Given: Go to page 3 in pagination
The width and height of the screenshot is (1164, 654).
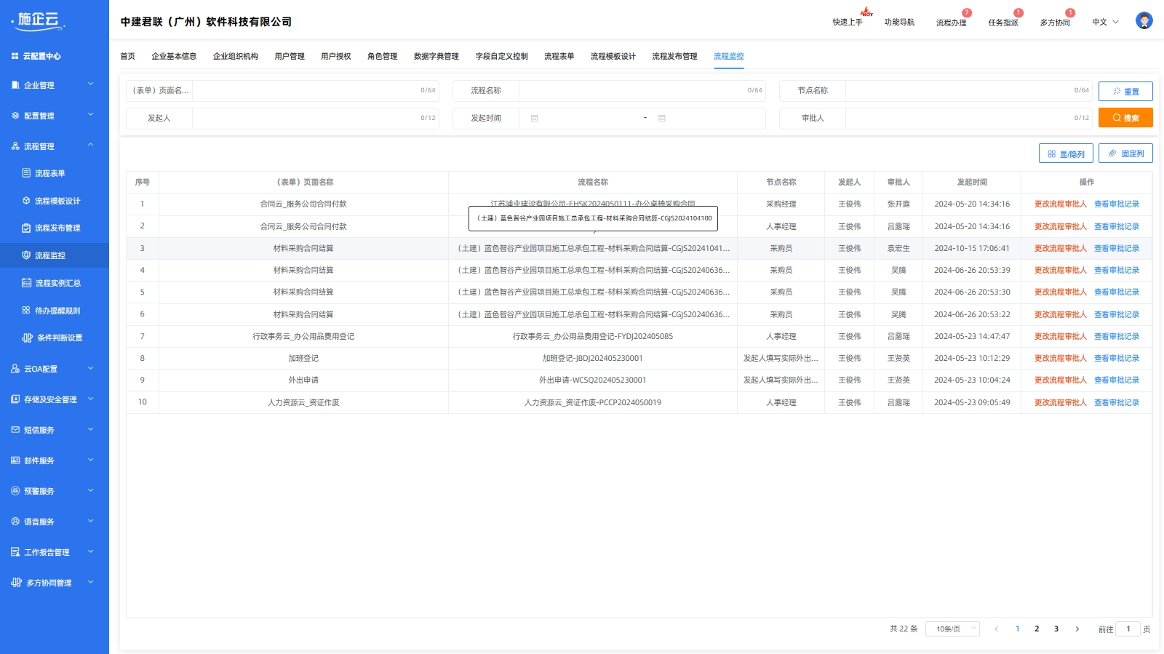Looking at the screenshot, I should click(x=1056, y=629).
